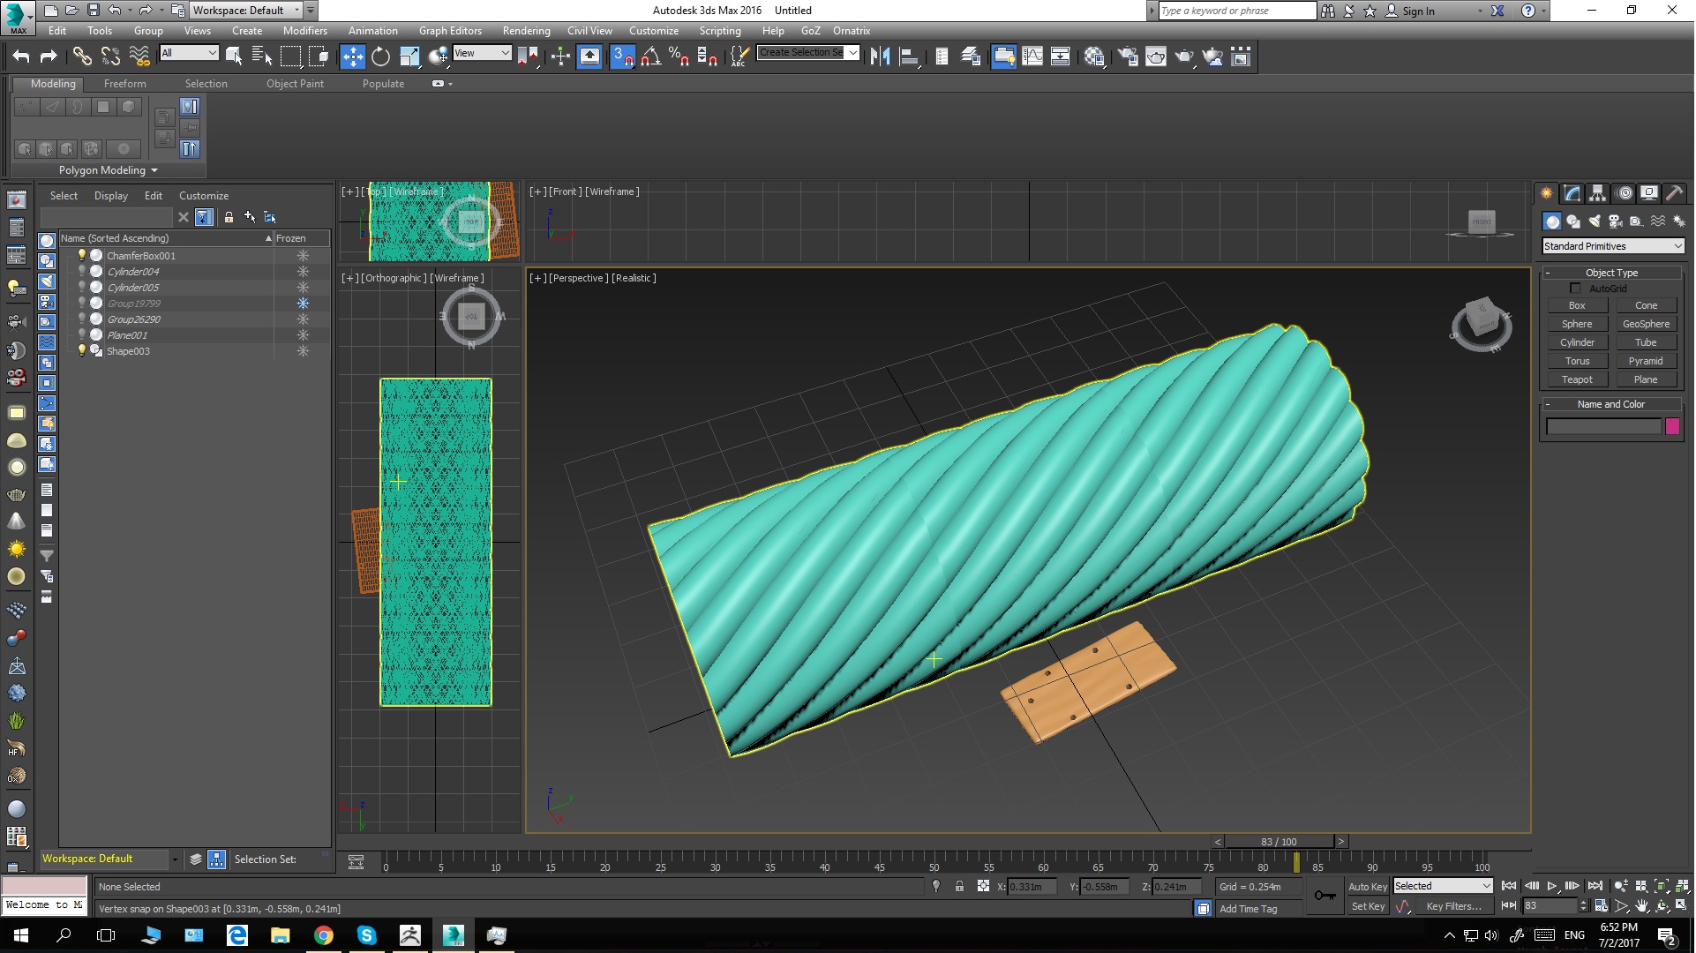The width and height of the screenshot is (1696, 953).
Task: Open the Hierarchy panel tab icon
Action: [1597, 193]
